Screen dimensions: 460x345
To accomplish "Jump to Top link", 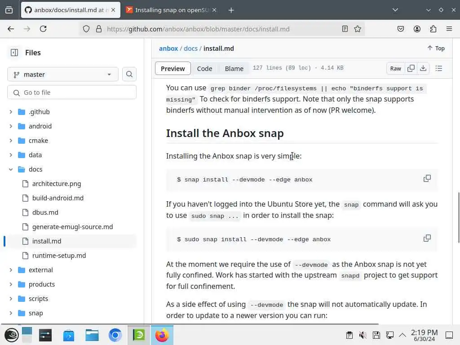I will click(x=436, y=48).
